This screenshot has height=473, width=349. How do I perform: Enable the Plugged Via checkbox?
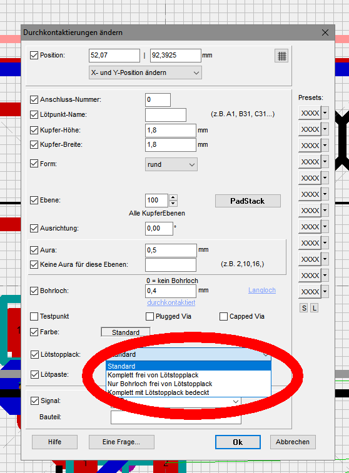149,316
